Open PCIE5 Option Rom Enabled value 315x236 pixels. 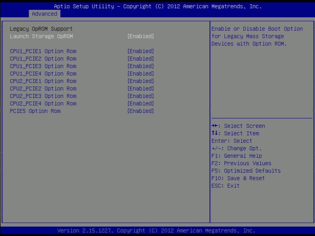pyautogui.click(x=141, y=111)
